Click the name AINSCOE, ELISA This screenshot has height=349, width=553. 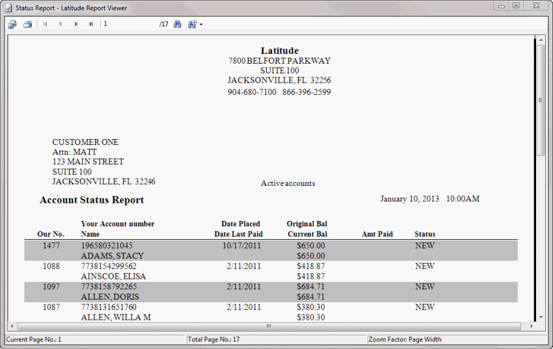[x=113, y=276]
